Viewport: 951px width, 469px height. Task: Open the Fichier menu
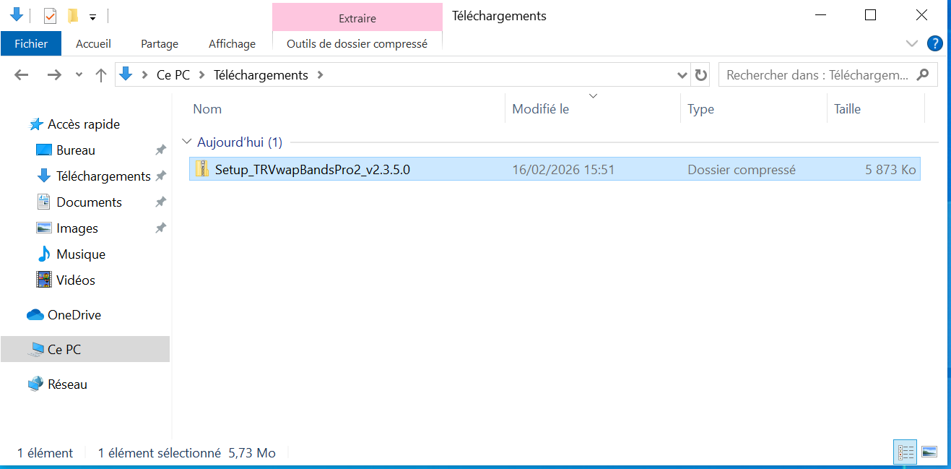coord(31,43)
